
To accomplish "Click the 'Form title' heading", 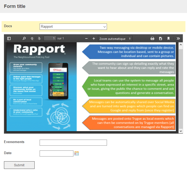I will (x=15, y=6).
